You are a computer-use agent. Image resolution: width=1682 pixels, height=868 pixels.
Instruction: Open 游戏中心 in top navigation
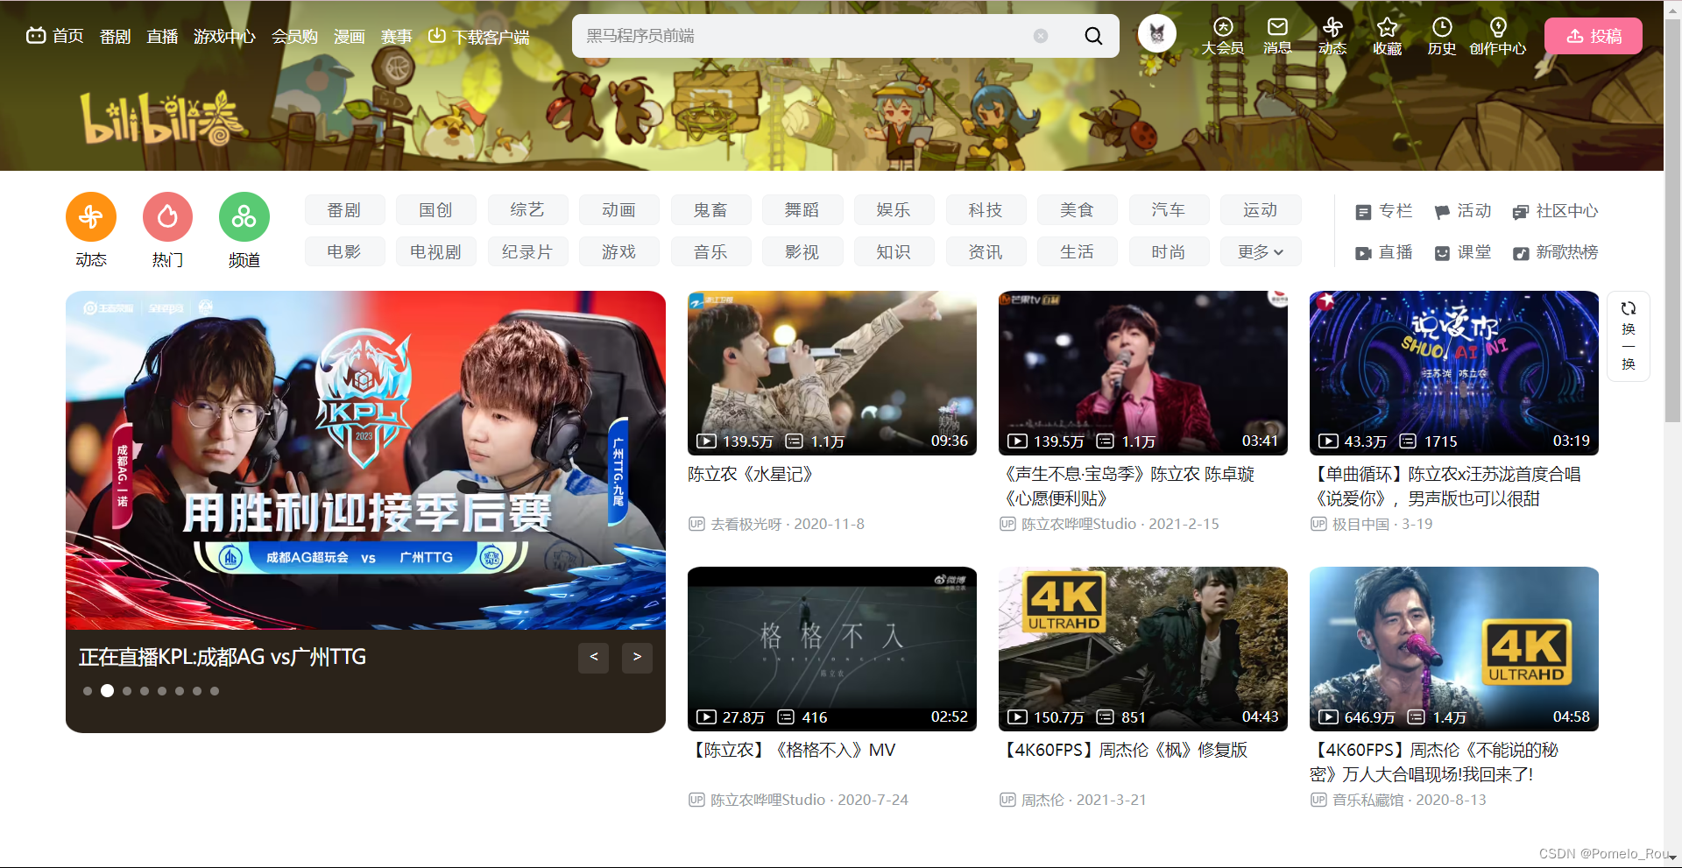(224, 36)
